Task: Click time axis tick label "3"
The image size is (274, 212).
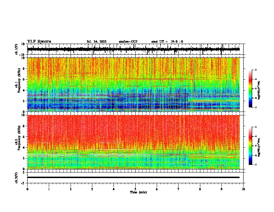Action: [x=92, y=189]
